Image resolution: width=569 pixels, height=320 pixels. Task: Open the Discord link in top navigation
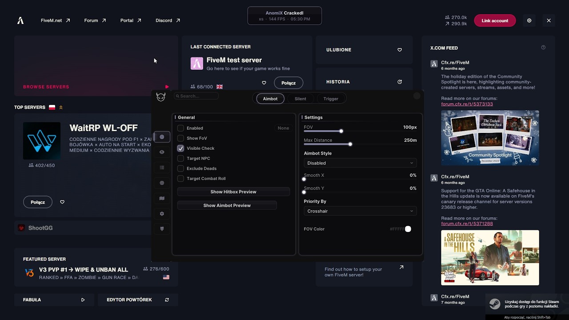click(x=168, y=20)
